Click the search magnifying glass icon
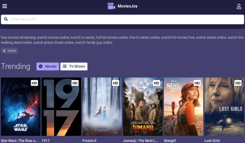This screenshot has width=245, height=143. click(x=6, y=19)
